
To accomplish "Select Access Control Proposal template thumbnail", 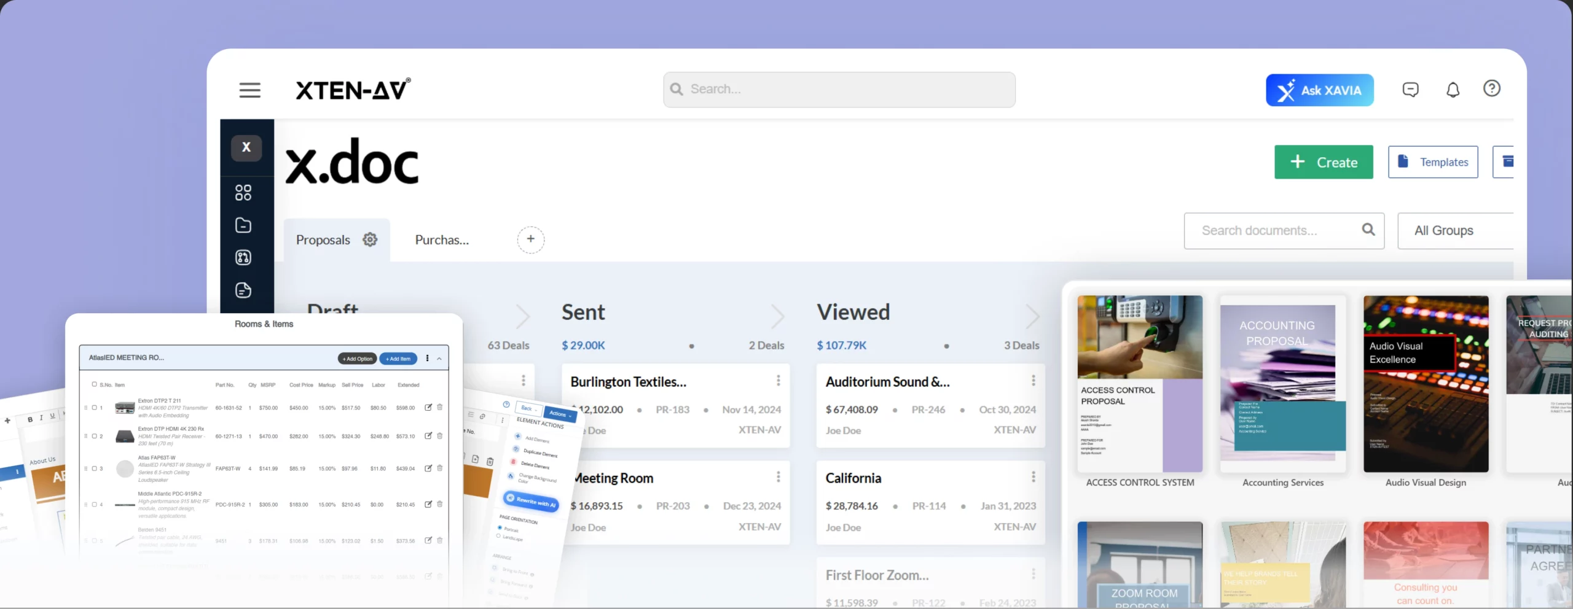I will pyautogui.click(x=1140, y=384).
